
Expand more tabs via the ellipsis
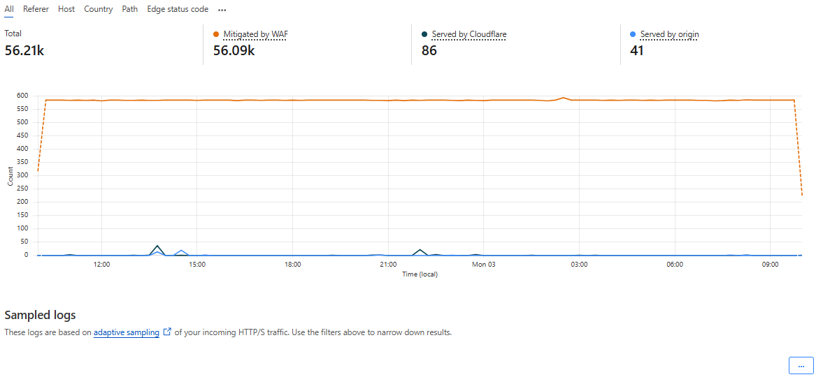coord(222,10)
